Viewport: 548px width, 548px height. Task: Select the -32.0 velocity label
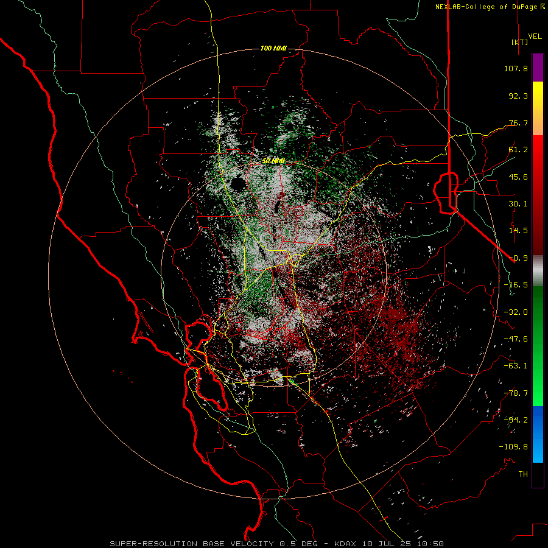click(516, 312)
